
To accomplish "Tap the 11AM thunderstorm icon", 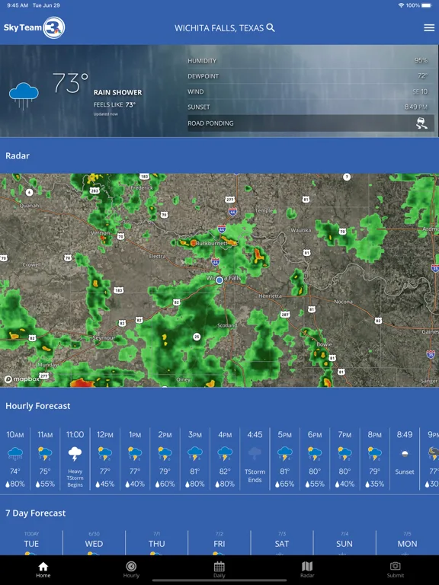I will (45, 454).
